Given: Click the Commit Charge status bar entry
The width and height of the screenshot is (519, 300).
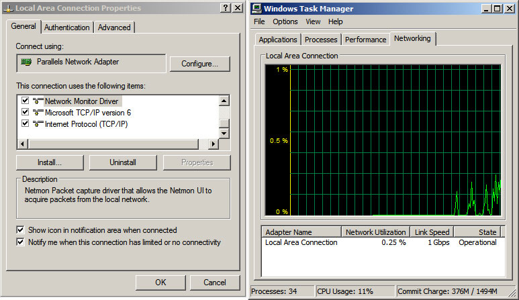Looking at the screenshot, I should click(453, 291).
